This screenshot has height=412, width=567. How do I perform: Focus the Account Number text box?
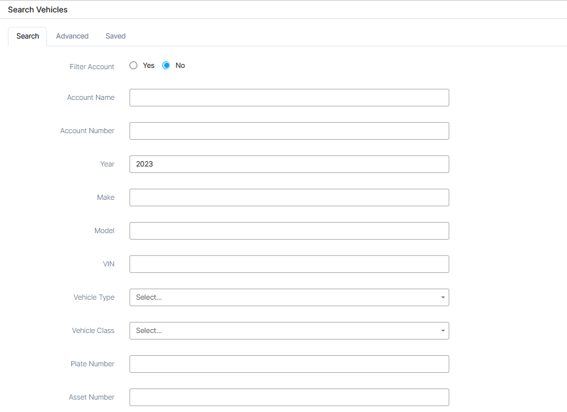(289, 131)
